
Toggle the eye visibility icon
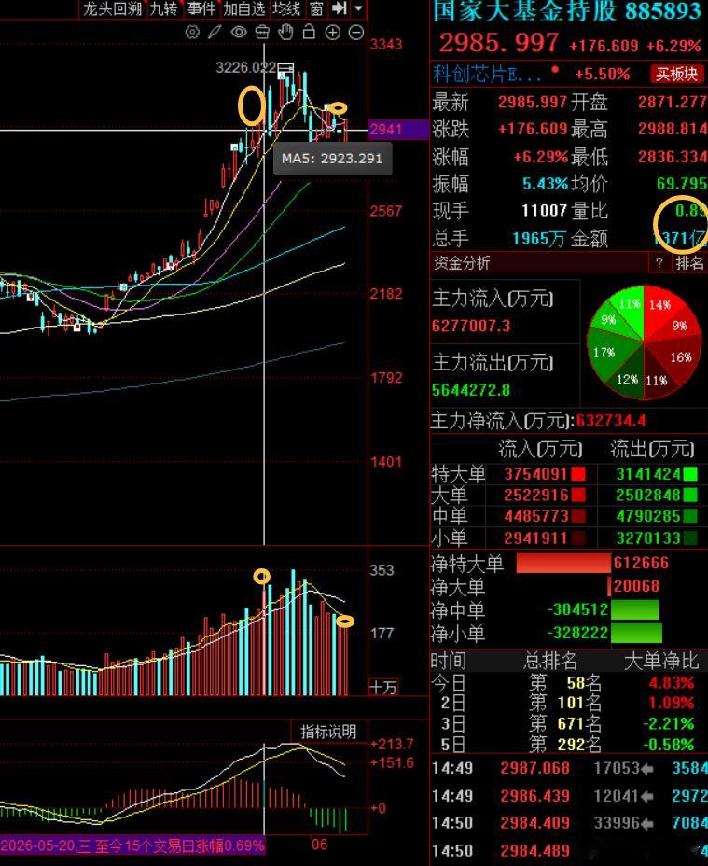coord(239,32)
